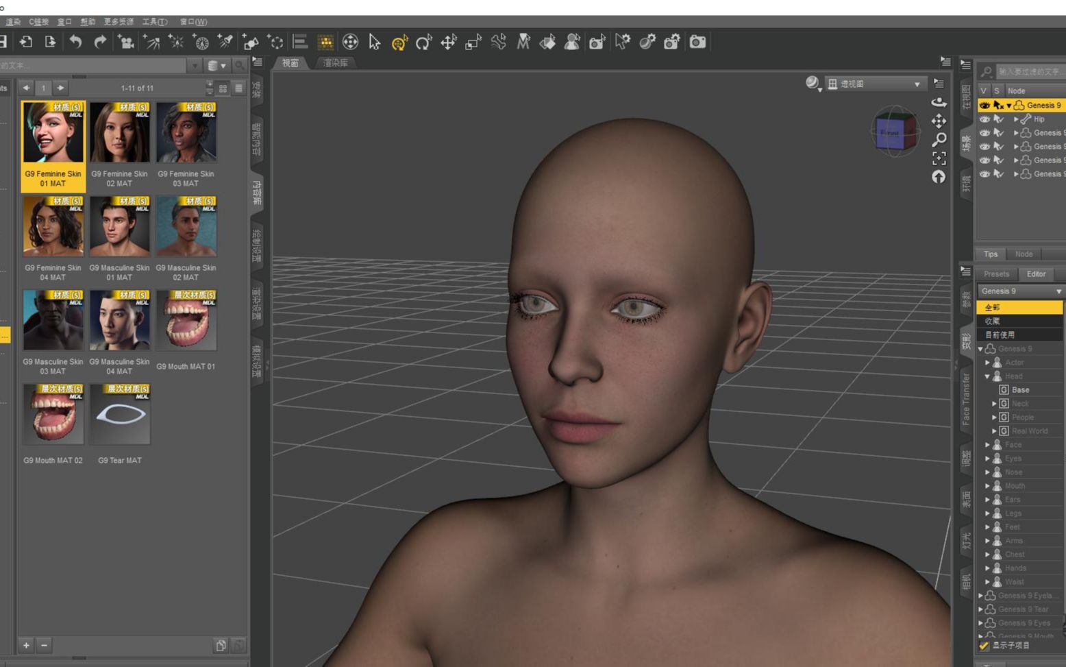Expand the Actor group in shaping tree
The height and width of the screenshot is (667, 1066).
987,363
